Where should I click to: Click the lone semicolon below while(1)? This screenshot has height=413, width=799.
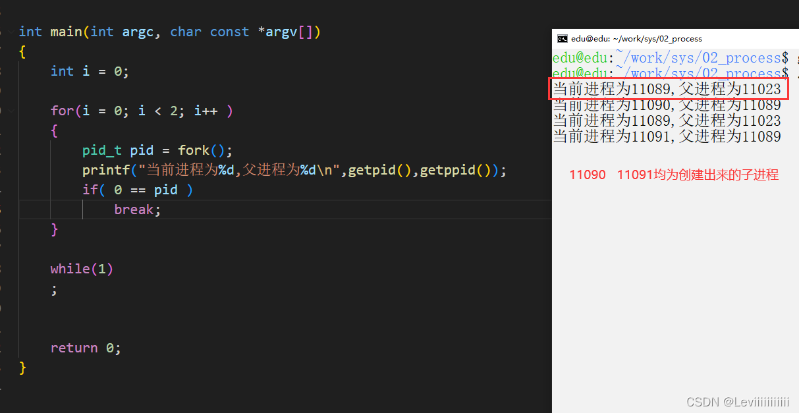54,289
